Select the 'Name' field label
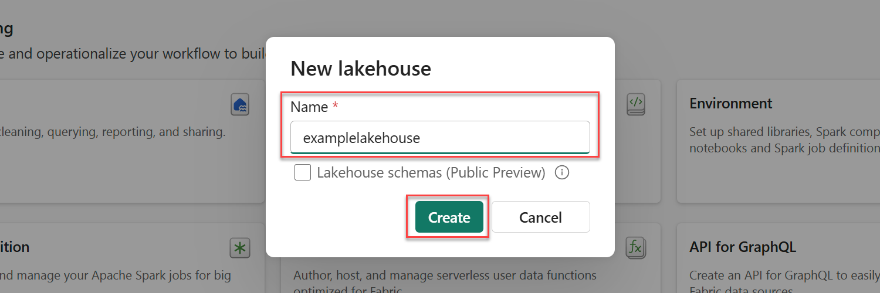This screenshot has width=880, height=293. pos(309,107)
